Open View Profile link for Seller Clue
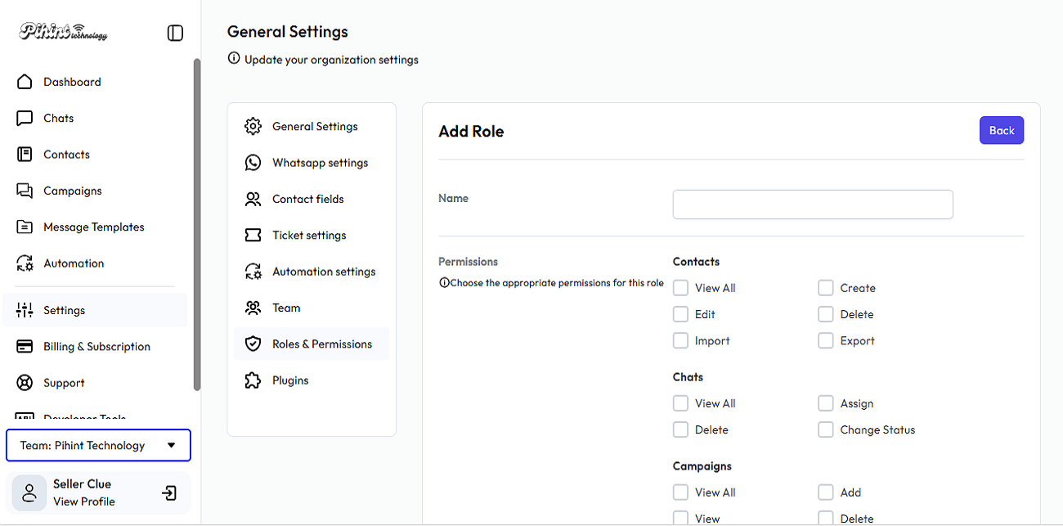1063x526 pixels. point(83,501)
